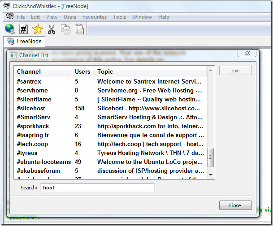Click the paste clipboard icon

click(79, 29)
